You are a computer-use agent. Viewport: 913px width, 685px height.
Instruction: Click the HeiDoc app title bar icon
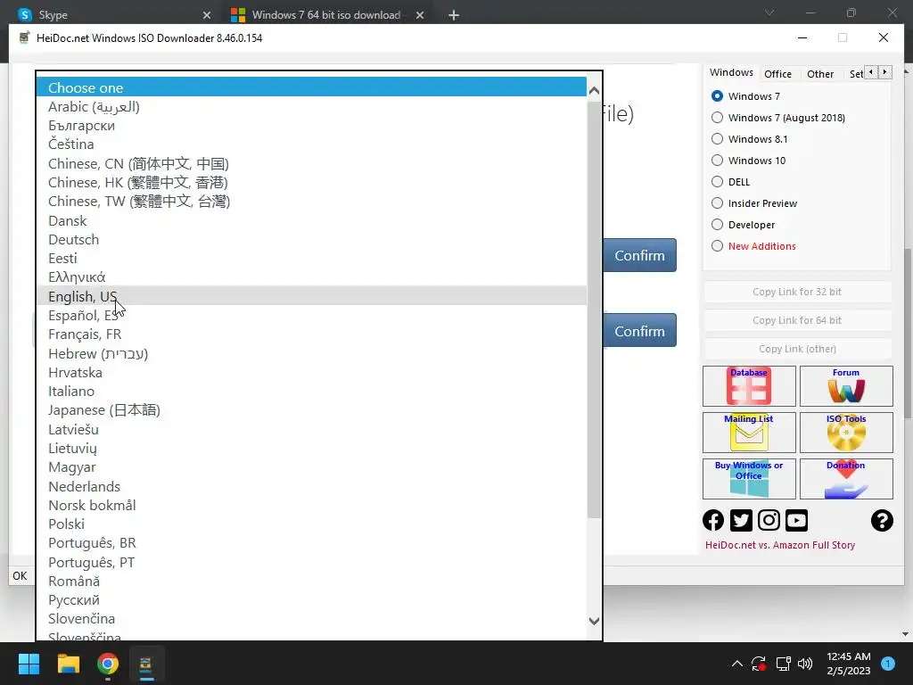pos(24,37)
